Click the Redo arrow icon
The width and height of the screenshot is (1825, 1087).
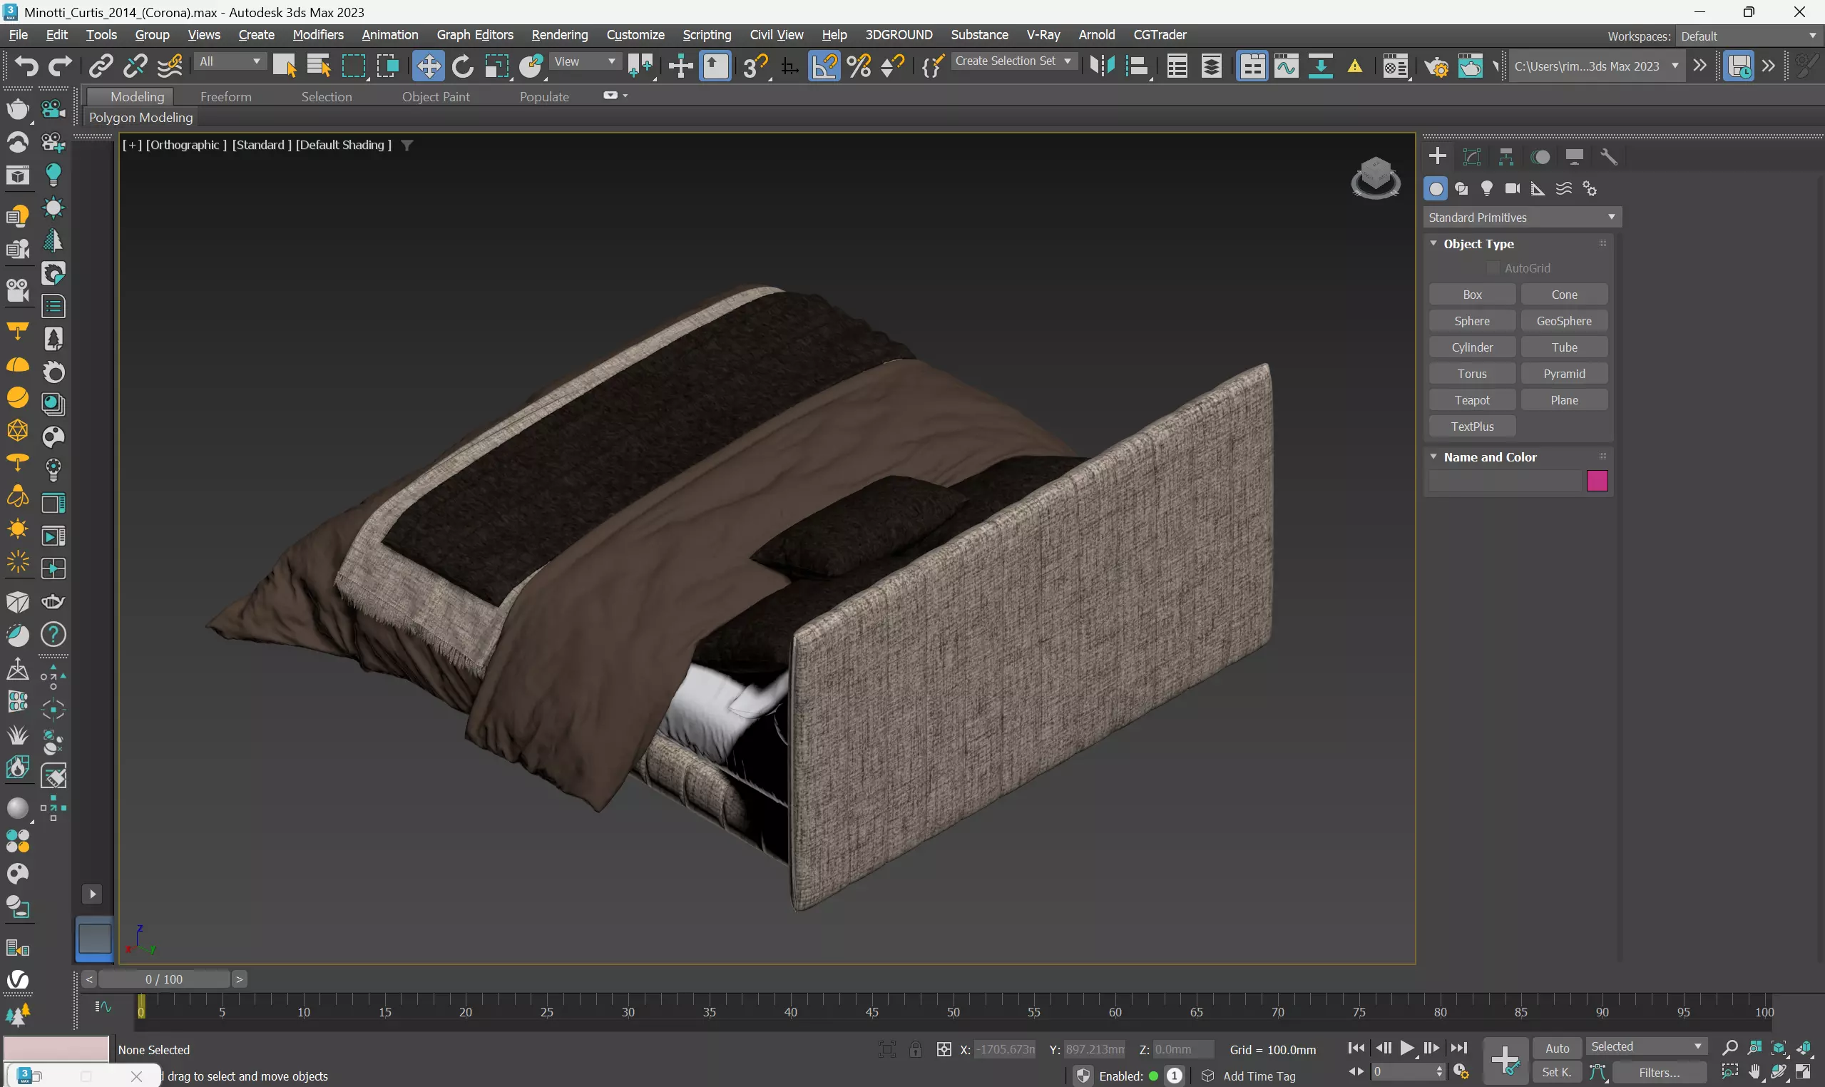pos(60,66)
